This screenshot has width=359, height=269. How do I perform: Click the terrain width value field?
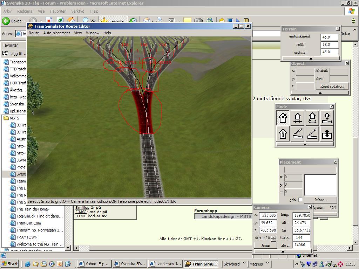pos(330,44)
